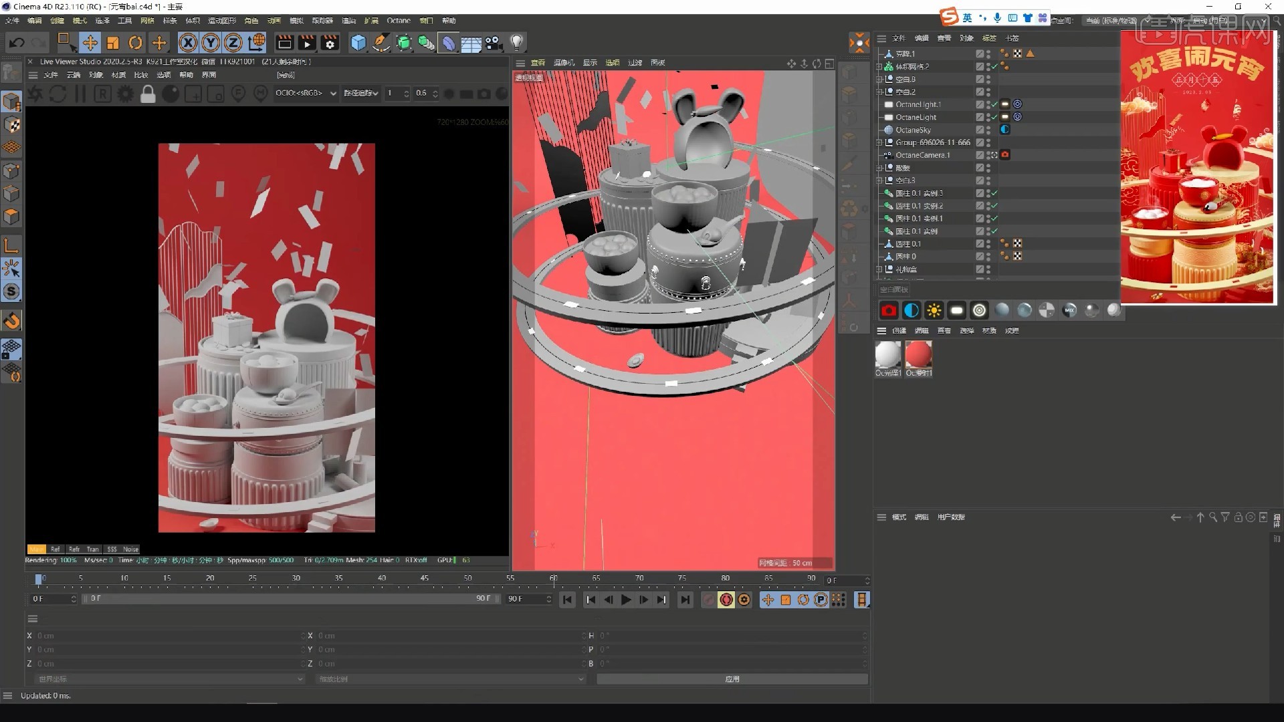Screen dimensions: 1284x722
Task: Toggle the X axis lock
Action: click(x=188, y=43)
